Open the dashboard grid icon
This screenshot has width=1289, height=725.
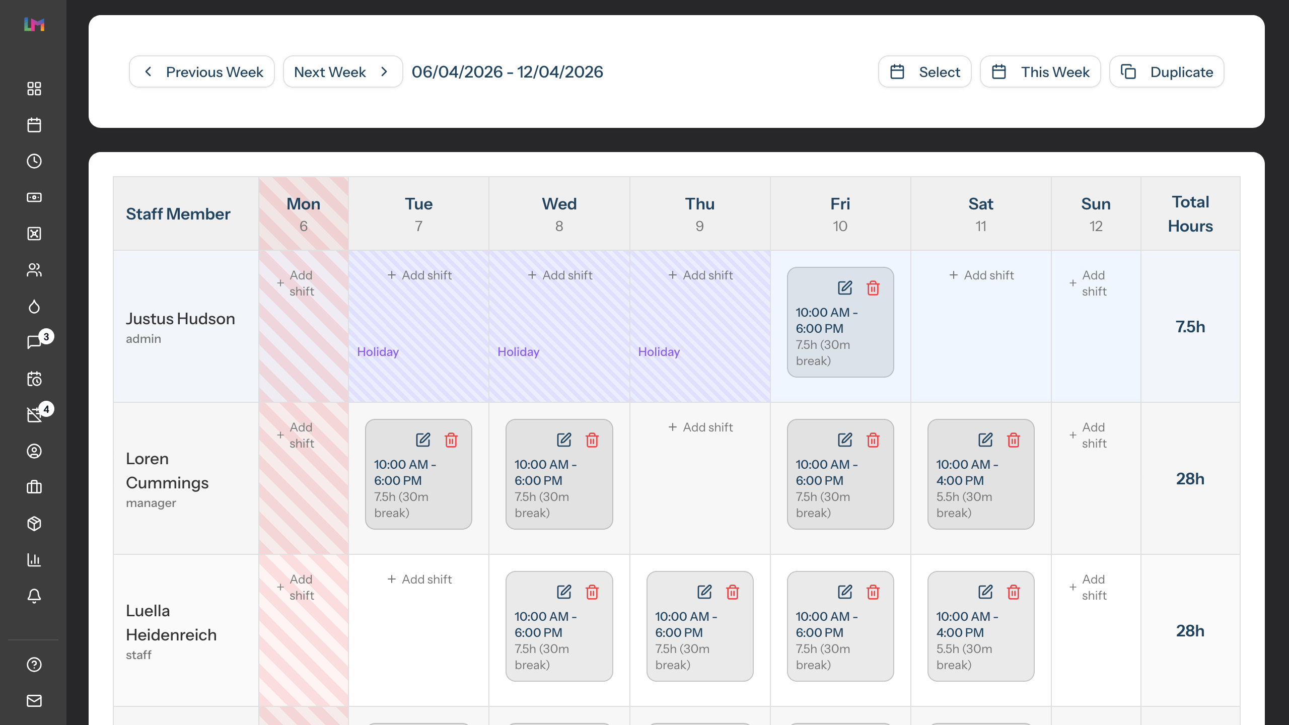pos(34,89)
